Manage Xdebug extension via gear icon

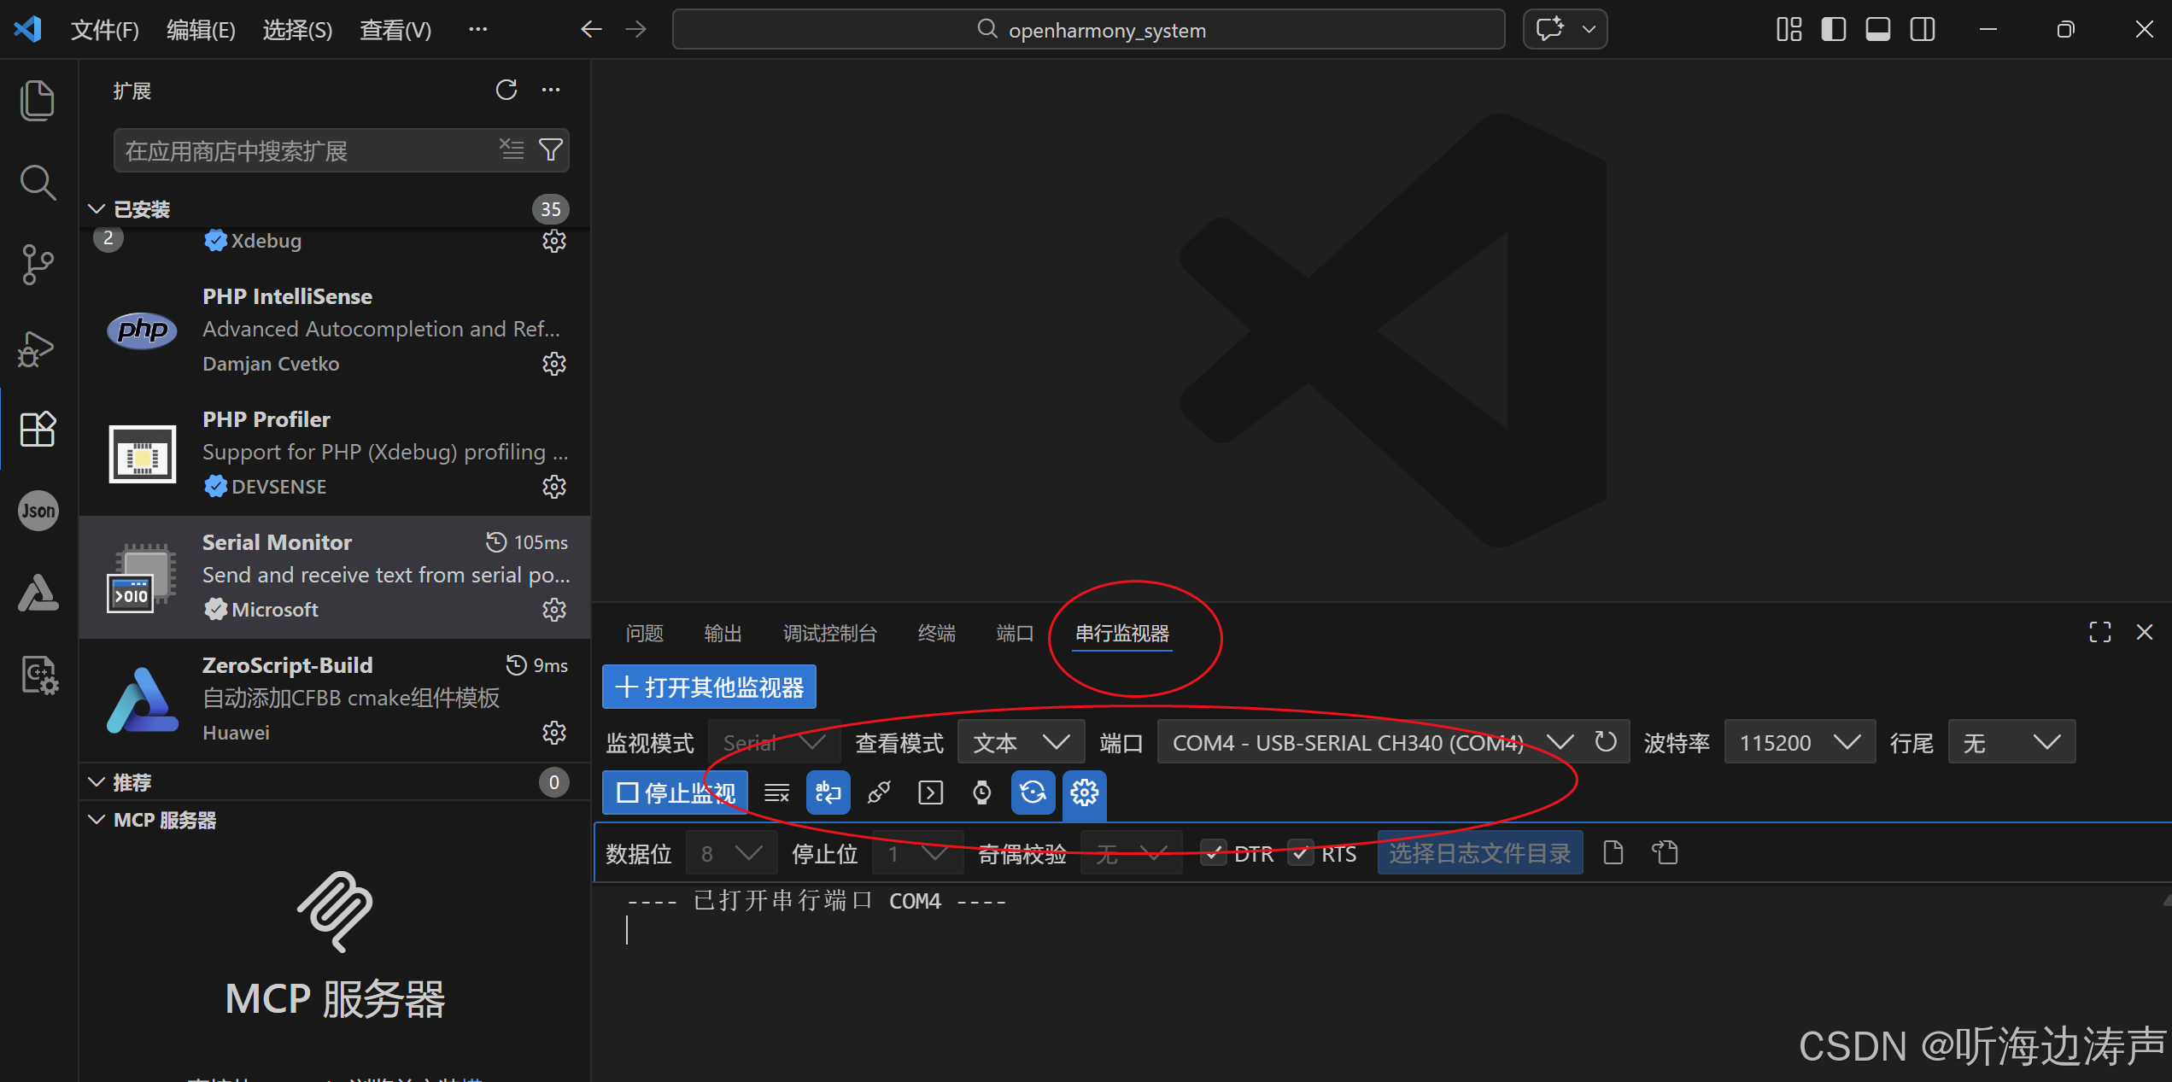(x=554, y=241)
